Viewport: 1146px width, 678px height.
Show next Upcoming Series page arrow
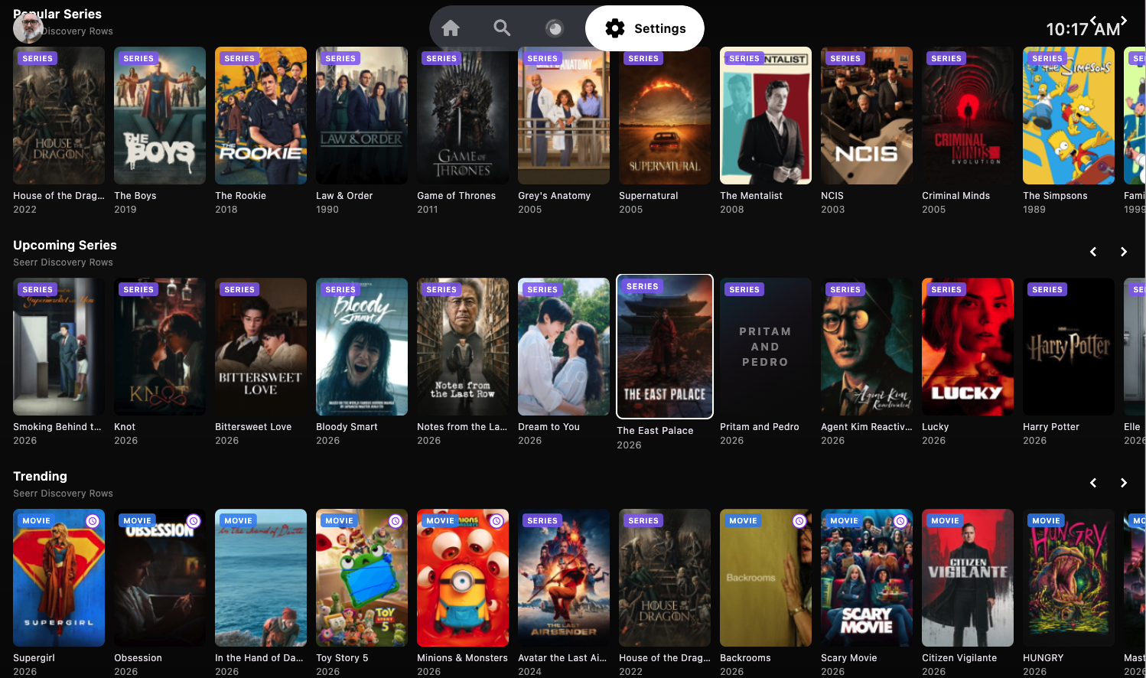[x=1124, y=252]
